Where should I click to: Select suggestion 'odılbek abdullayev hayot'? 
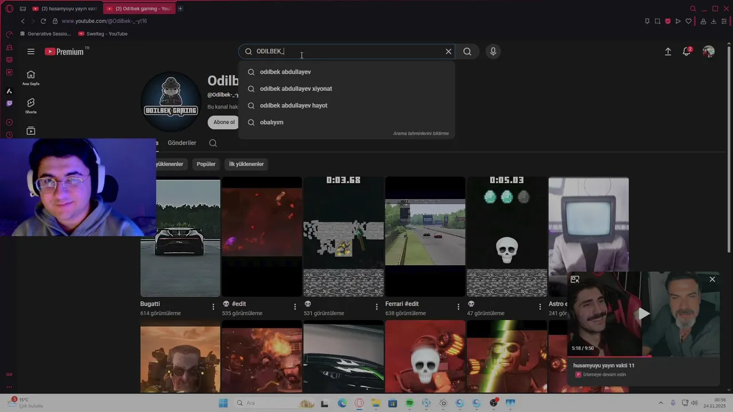[346, 105]
